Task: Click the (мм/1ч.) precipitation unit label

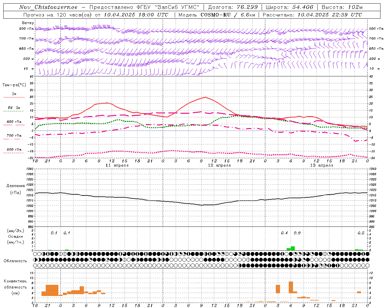Action: coord(16,242)
